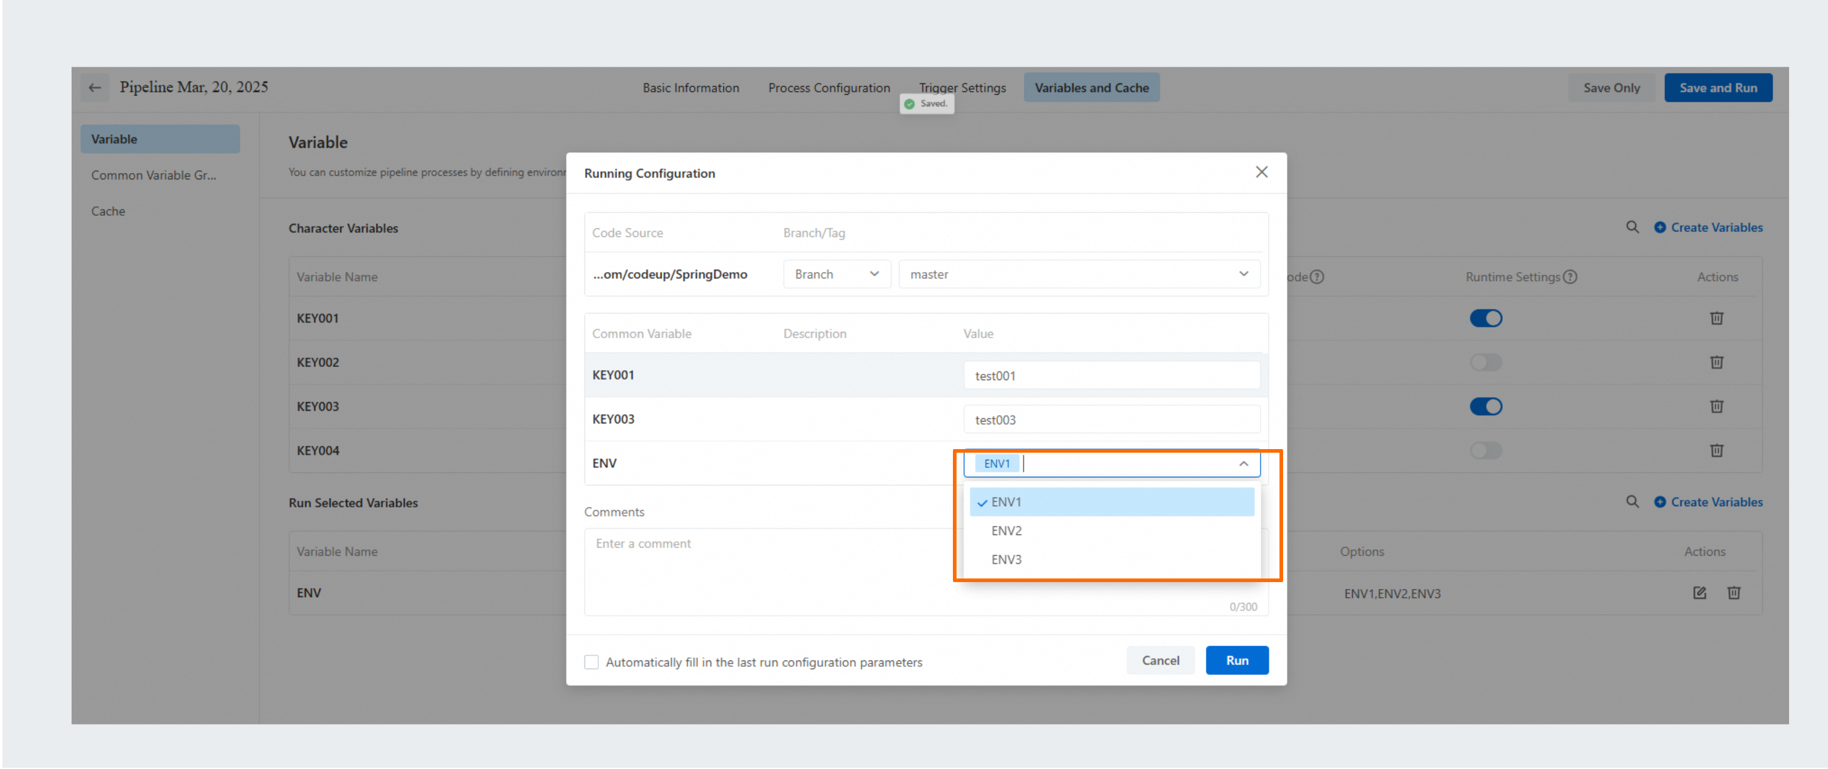
Task: Click the back arrow beside the pipeline title
Action: [x=94, y=88]
